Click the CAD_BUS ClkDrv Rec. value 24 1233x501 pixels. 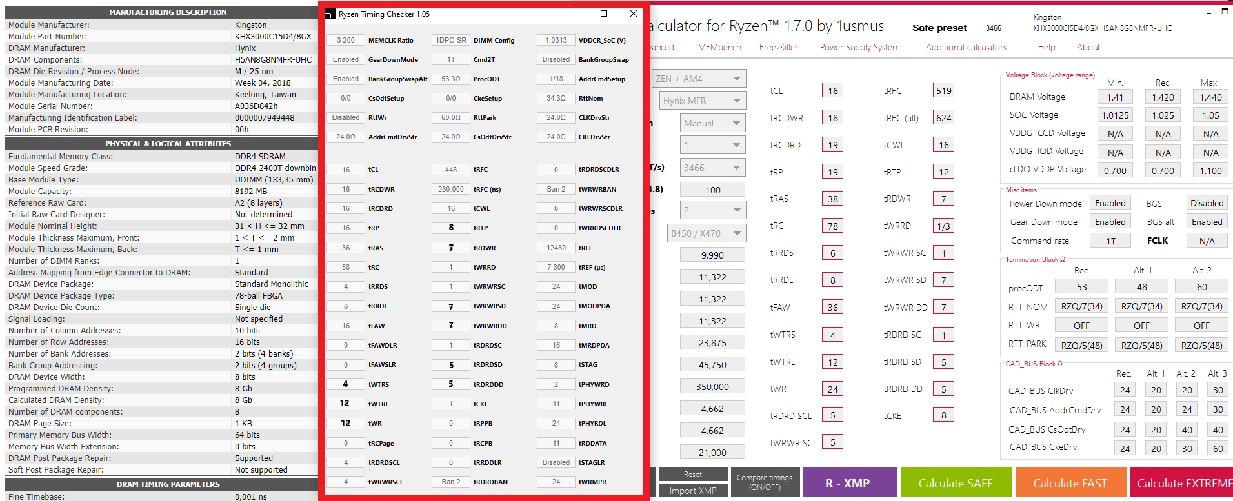(x=1125, y=390)
